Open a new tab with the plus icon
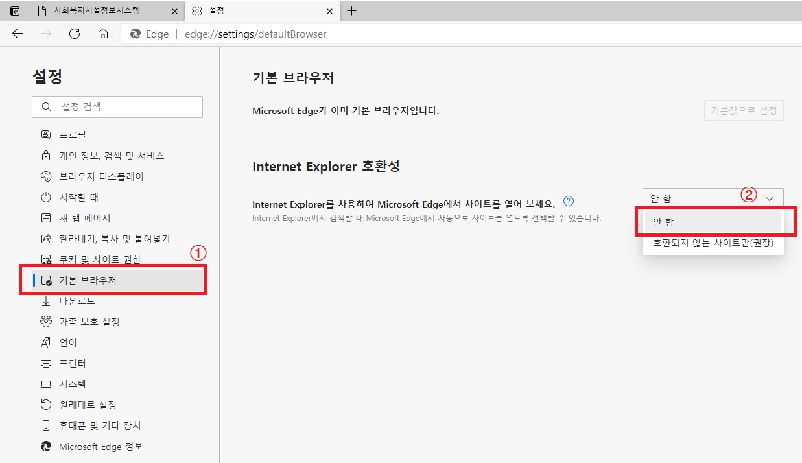This screenshot has height=463, width=802. [x=352, y=11]
